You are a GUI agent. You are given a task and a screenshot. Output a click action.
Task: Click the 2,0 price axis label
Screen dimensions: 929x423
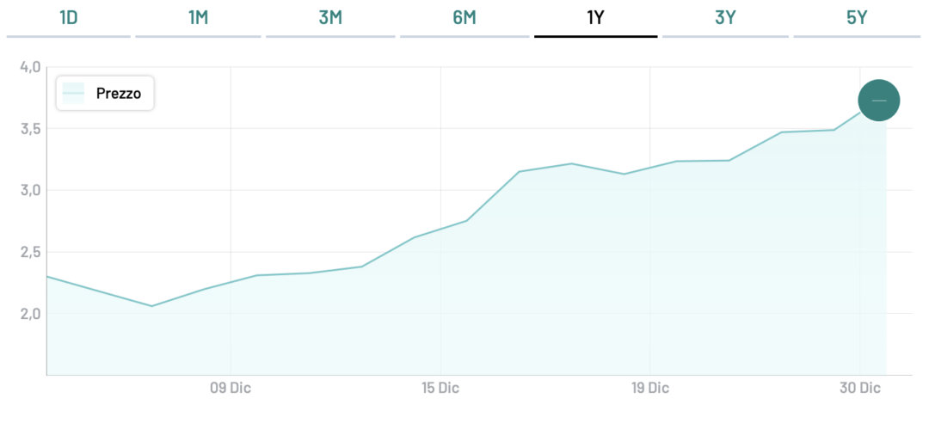30,313
